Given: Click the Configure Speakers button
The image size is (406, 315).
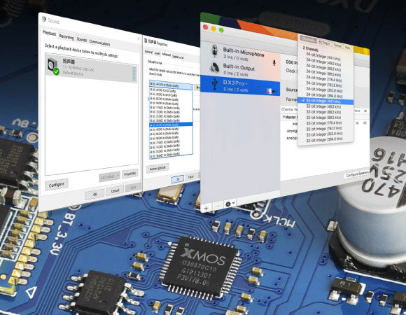Looking at the screenshot, I should coord(358,174).
